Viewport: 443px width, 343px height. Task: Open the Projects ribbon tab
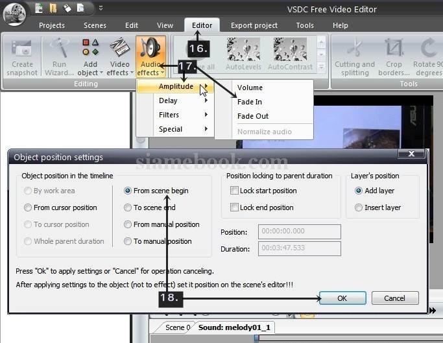[x=52, y=25]
